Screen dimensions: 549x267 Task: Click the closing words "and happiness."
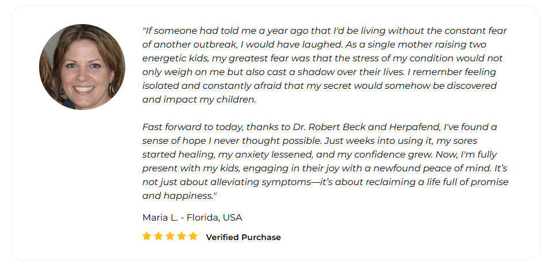click(179, 196)
